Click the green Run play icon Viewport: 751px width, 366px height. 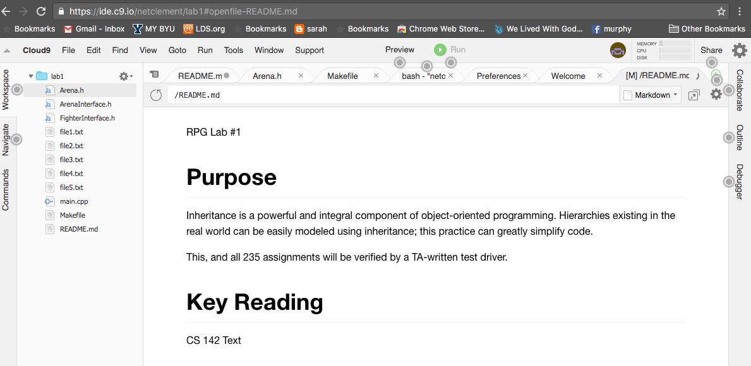[x=440, y=50]
